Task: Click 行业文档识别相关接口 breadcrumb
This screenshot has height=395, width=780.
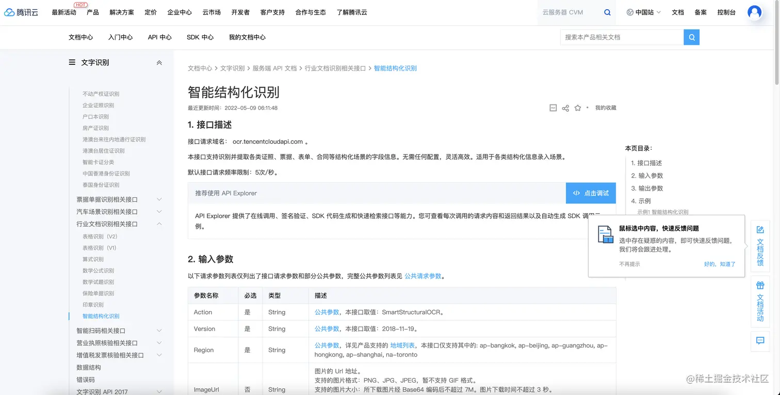Action: tap(335, 68)
